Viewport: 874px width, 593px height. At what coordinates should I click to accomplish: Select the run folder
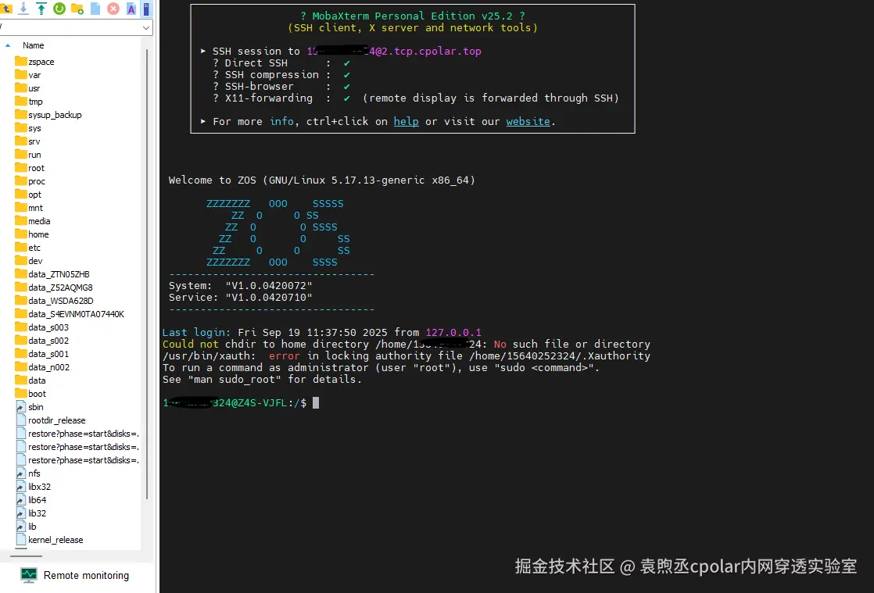pos(34,155)
